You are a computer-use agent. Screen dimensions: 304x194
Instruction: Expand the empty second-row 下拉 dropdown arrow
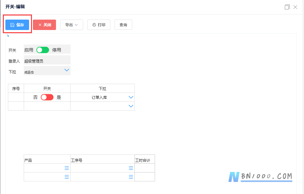pos(131,106)
